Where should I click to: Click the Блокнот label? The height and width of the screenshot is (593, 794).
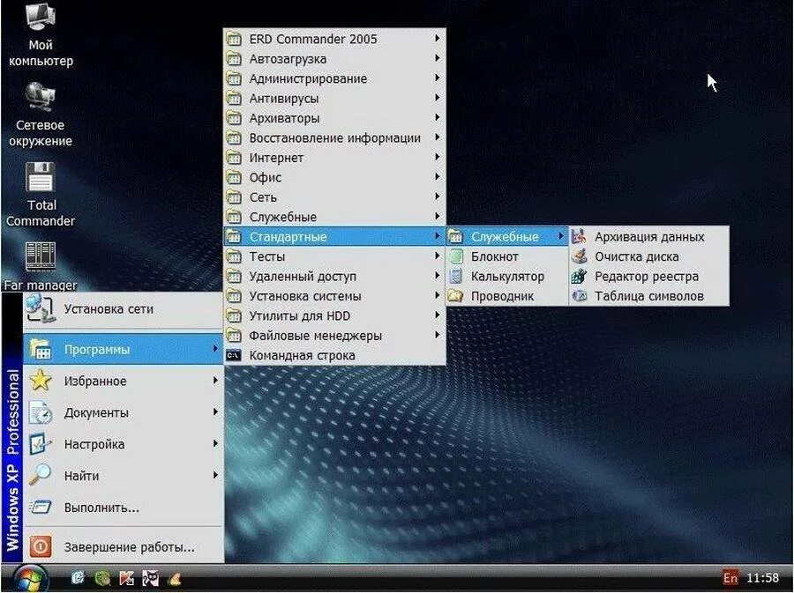[x=495, y=256]
